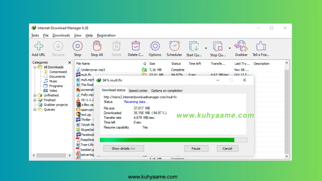Click the Tell a Friend thumbs-up icon

pos(261,46)
